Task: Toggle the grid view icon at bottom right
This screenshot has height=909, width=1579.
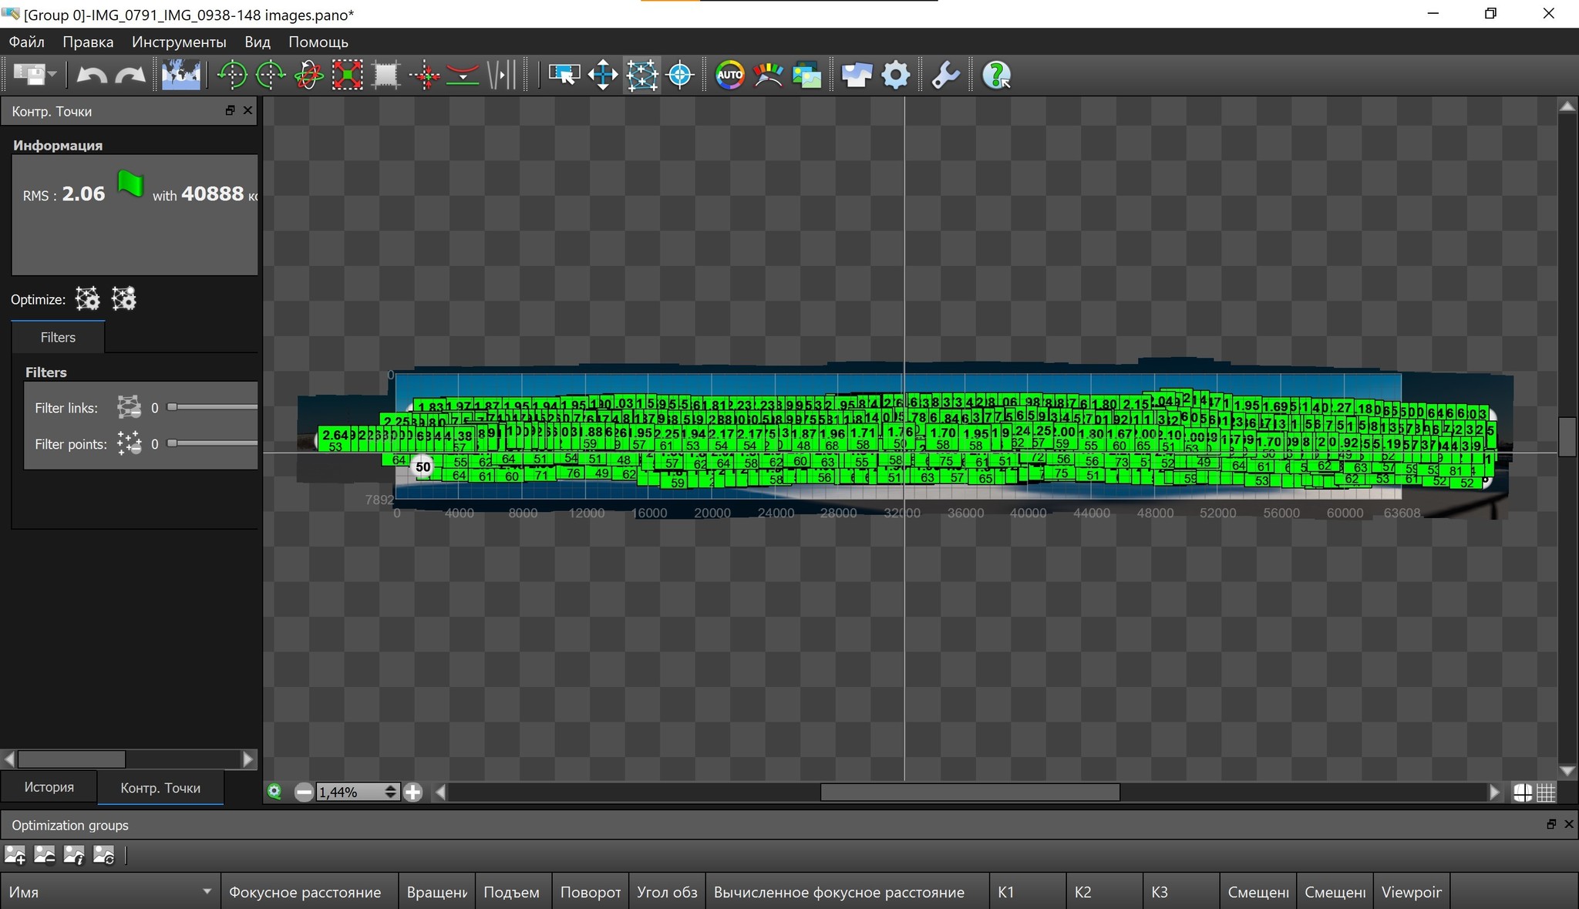Action: coord(1546,792)
